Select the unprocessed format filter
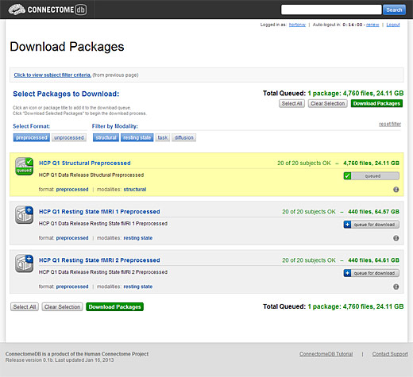Viewport: 413px width, 377px height. pyautogui.click(x=69, y=137)
